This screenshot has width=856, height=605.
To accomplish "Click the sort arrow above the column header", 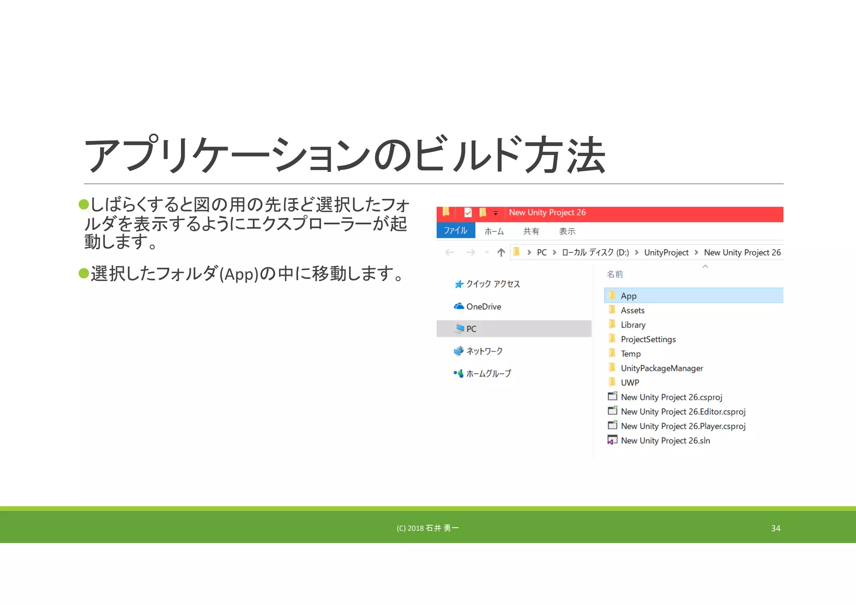I will [x=705, y=266].
